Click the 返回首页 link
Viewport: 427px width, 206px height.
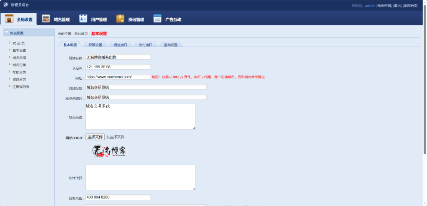coord(411,6)
